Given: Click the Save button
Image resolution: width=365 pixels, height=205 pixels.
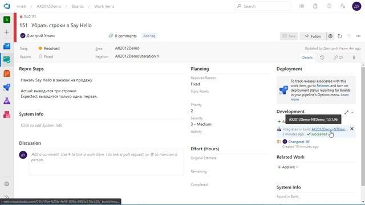Looking at the screenshot, I should [x=289, y=36].
